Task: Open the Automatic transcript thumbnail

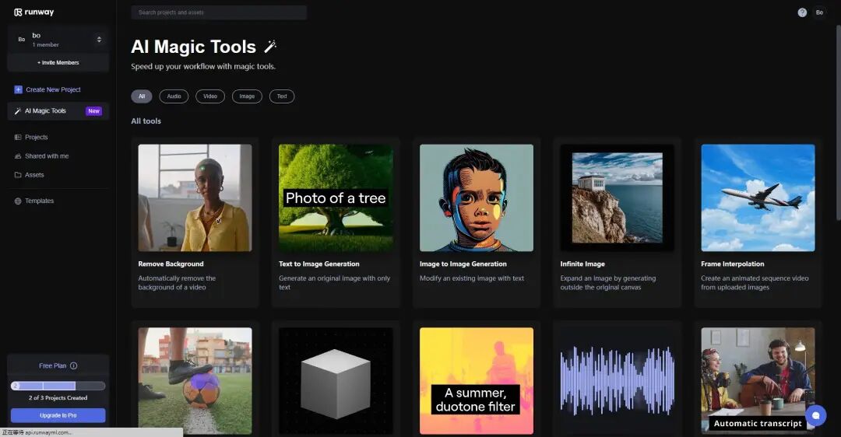Action: click(x=758, y=381)
